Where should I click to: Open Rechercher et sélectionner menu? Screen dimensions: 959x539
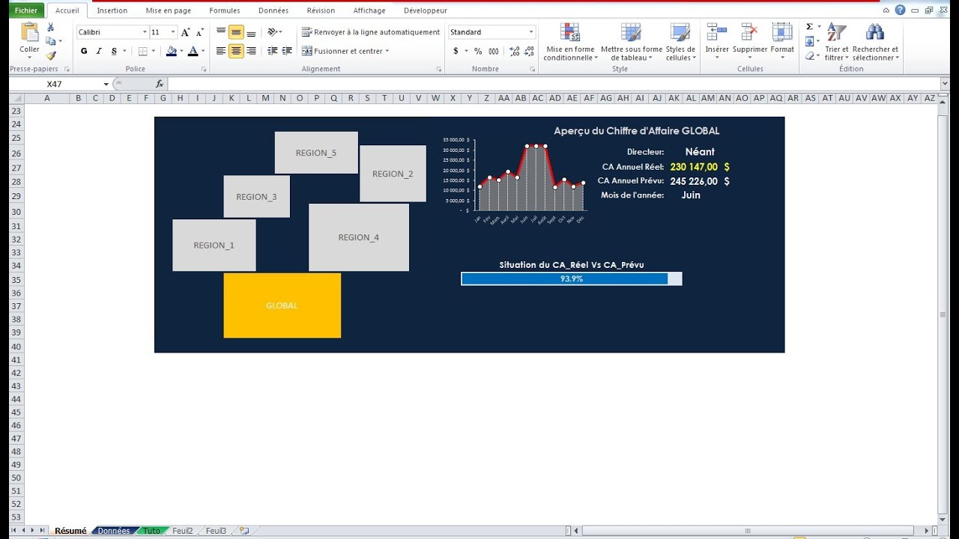click(x=875, y=43)
